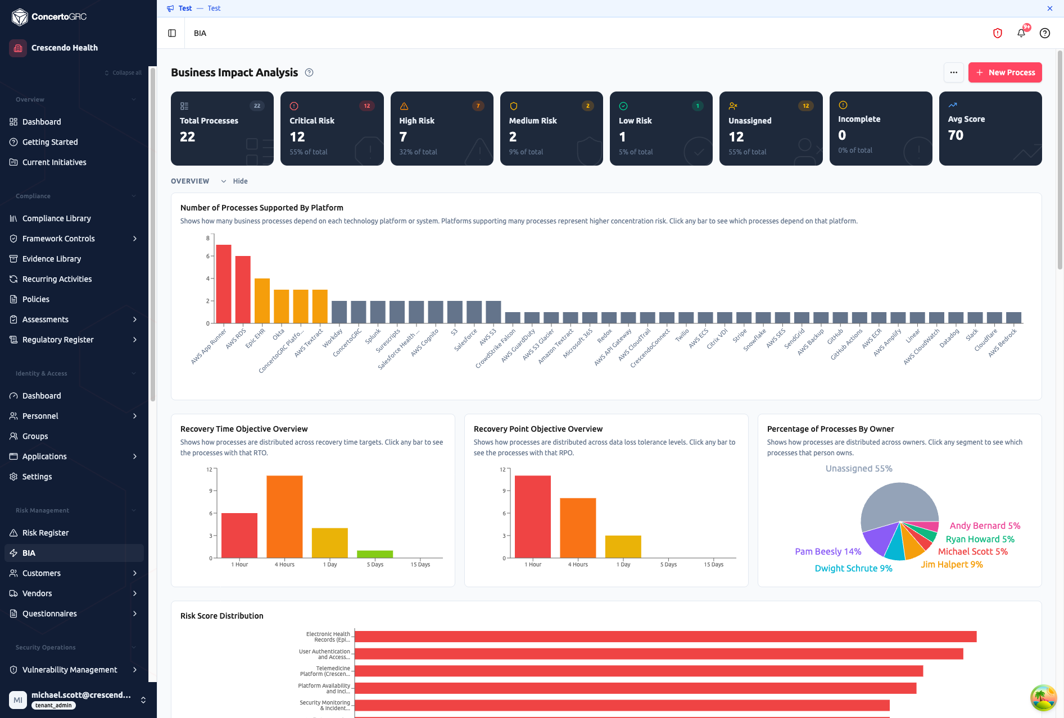Open Questionnaires section
Viewport: 1064px width, 718px height.
point(74,614)
